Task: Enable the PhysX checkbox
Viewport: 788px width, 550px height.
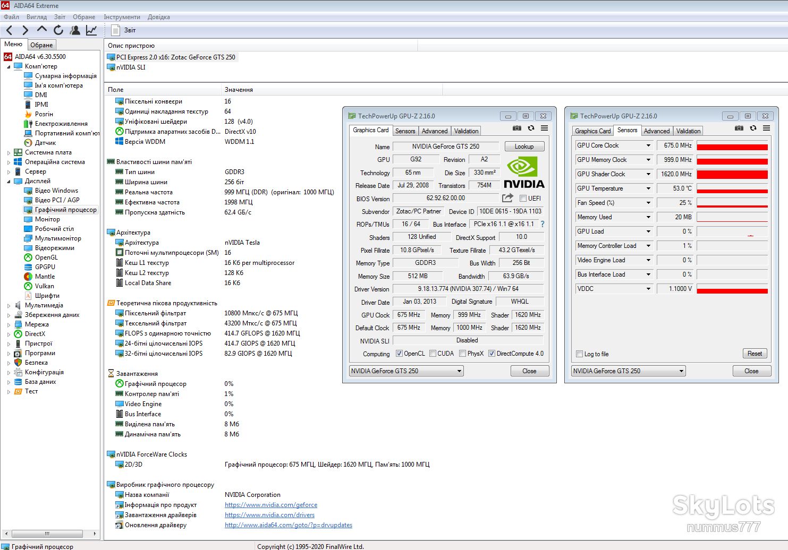Action: pos(463,354)
